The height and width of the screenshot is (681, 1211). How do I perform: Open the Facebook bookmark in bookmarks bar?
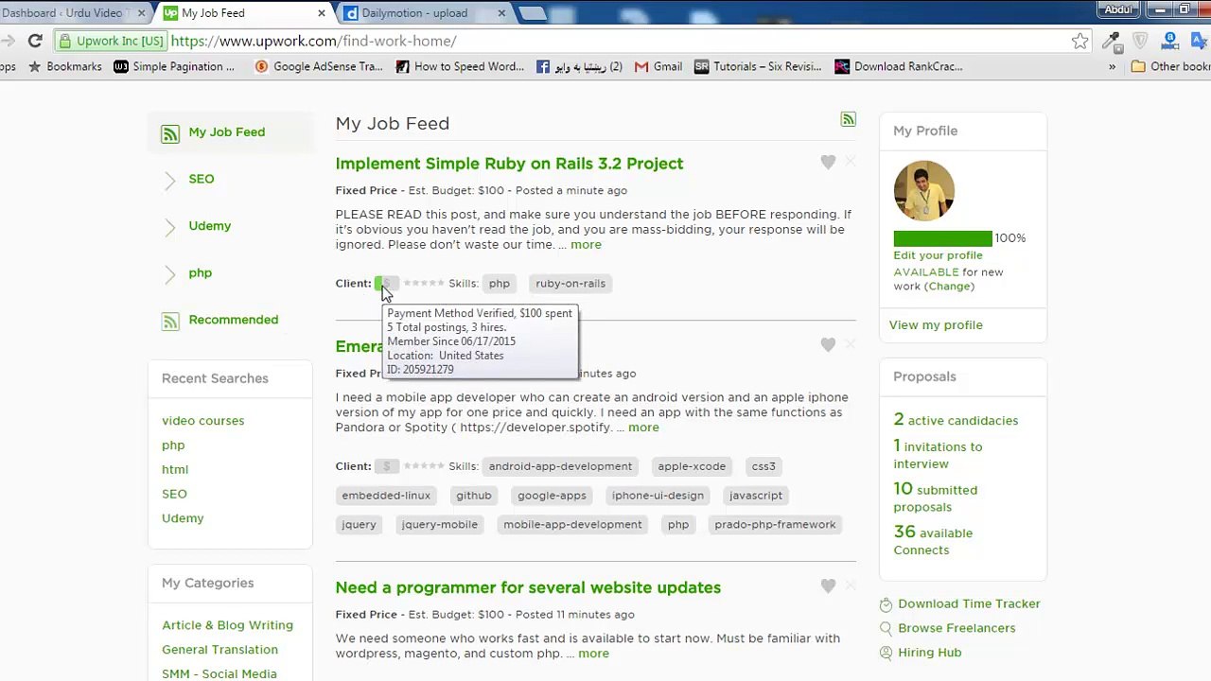(579, 66)
